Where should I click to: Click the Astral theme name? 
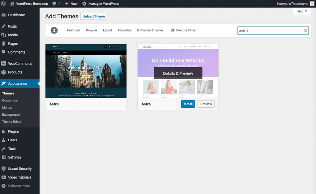pos(54,104)
